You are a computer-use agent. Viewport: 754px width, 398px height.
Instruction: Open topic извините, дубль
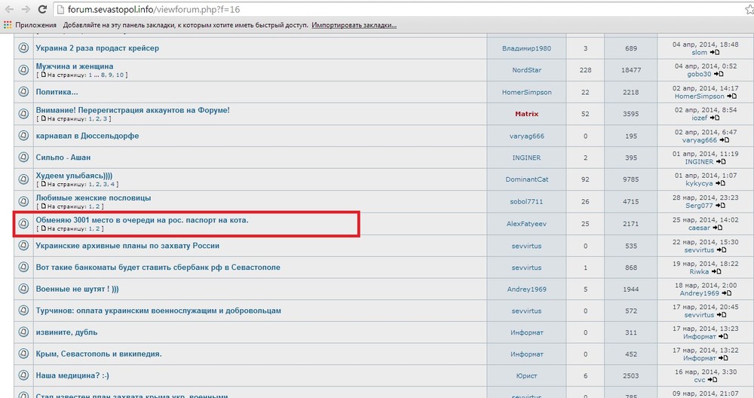[x=66, y=332]
